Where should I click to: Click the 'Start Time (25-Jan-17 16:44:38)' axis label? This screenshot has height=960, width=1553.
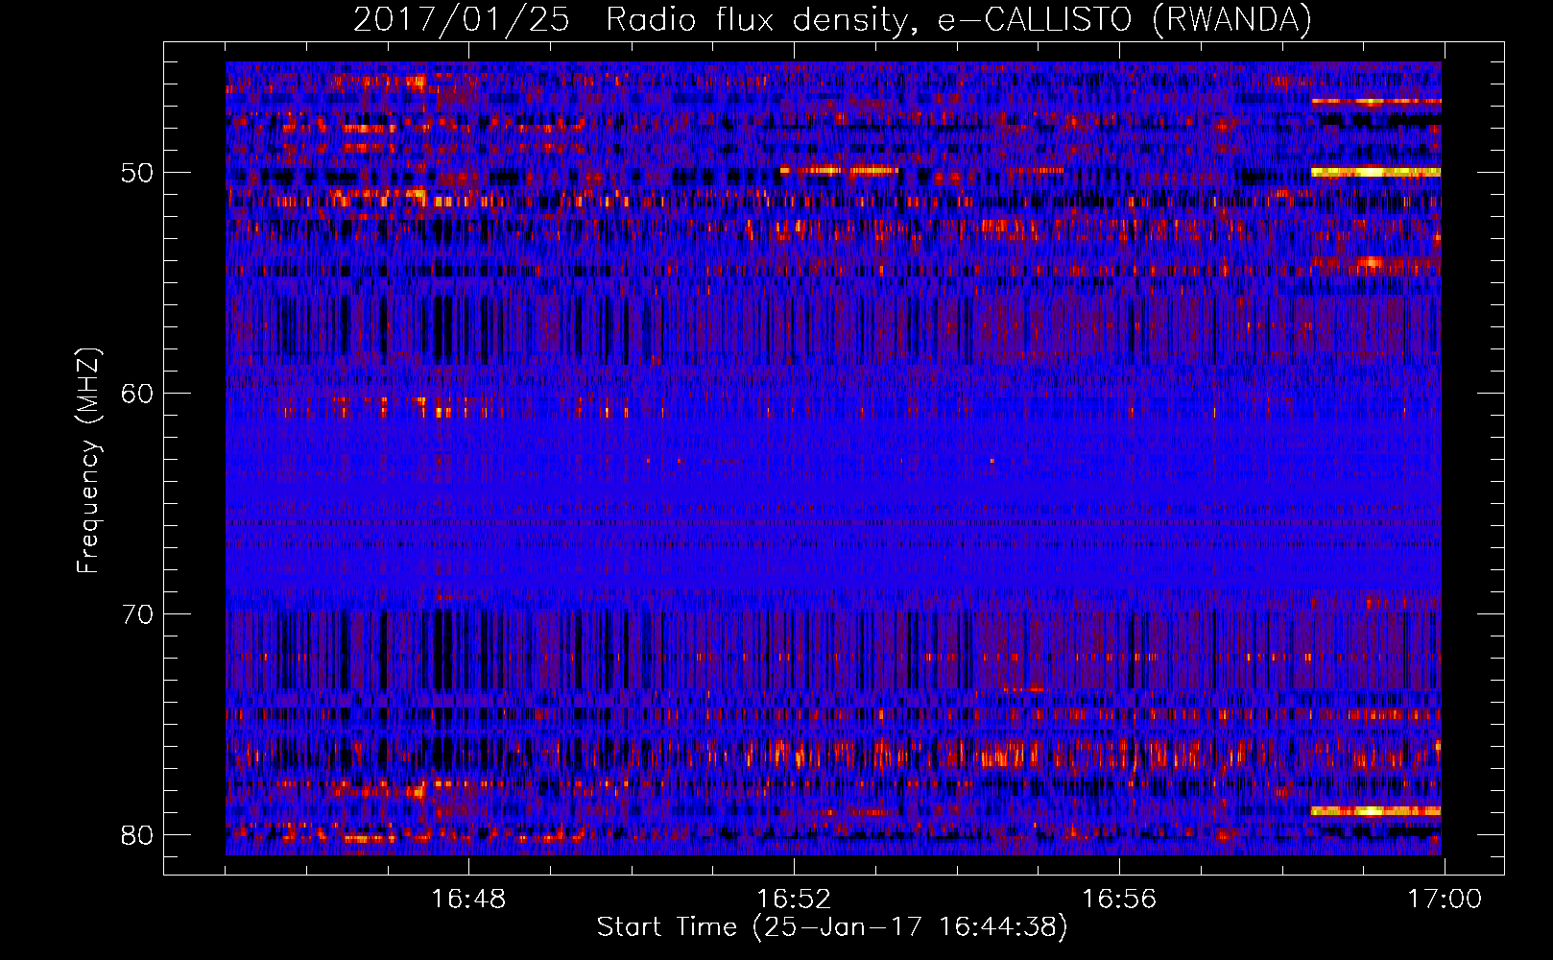[832, 927]
